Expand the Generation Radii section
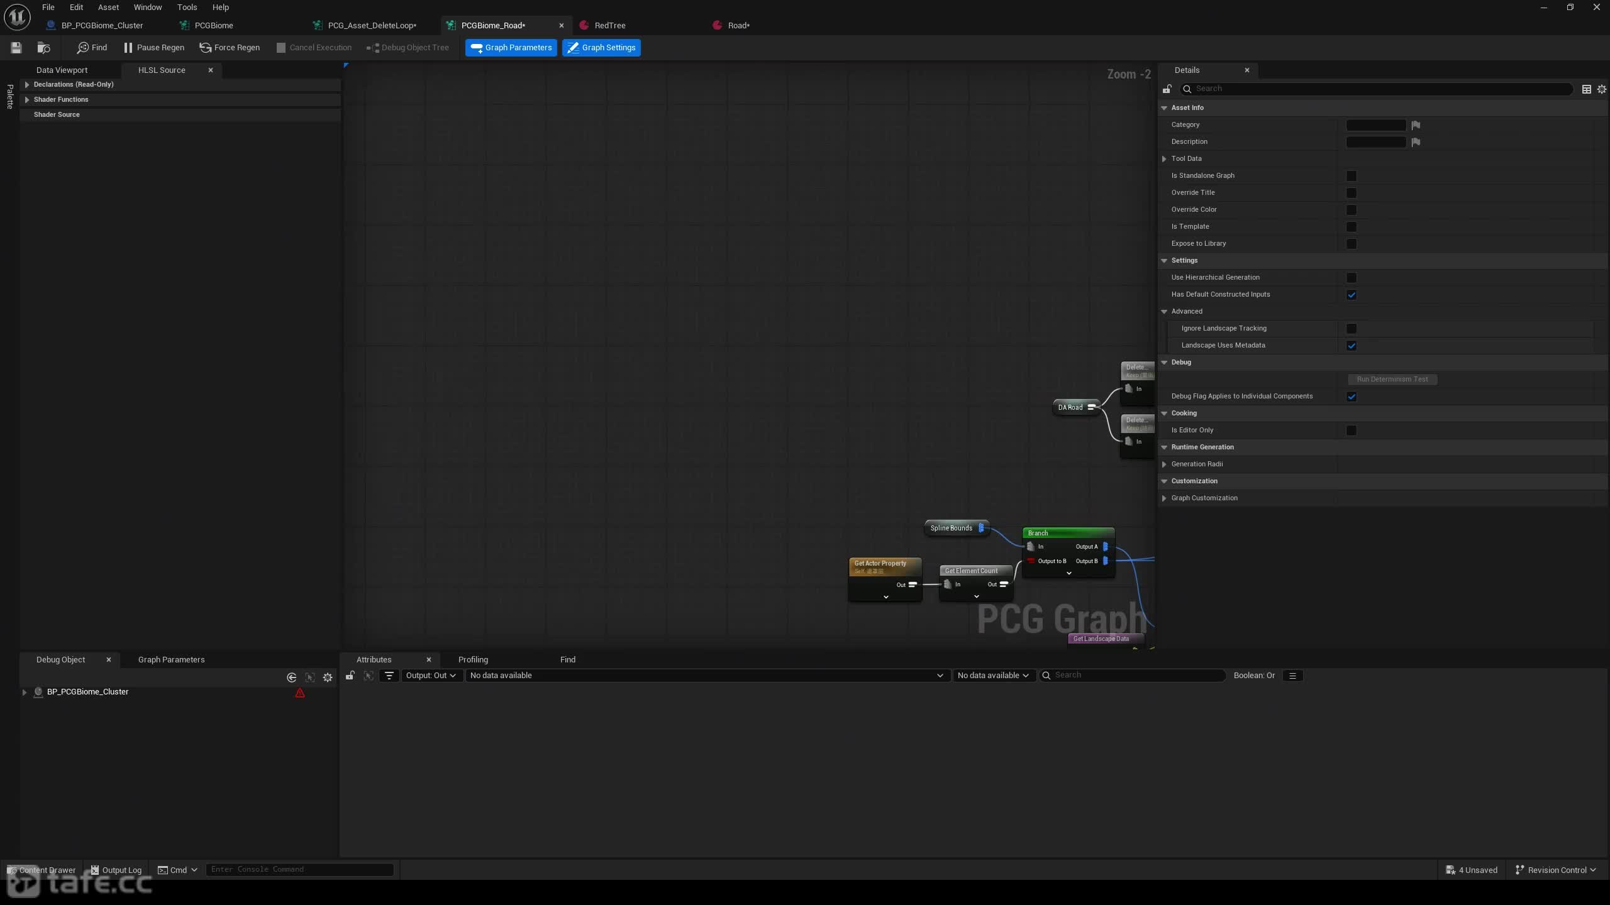The image size is (1610, 905). tap(1164, 464)
